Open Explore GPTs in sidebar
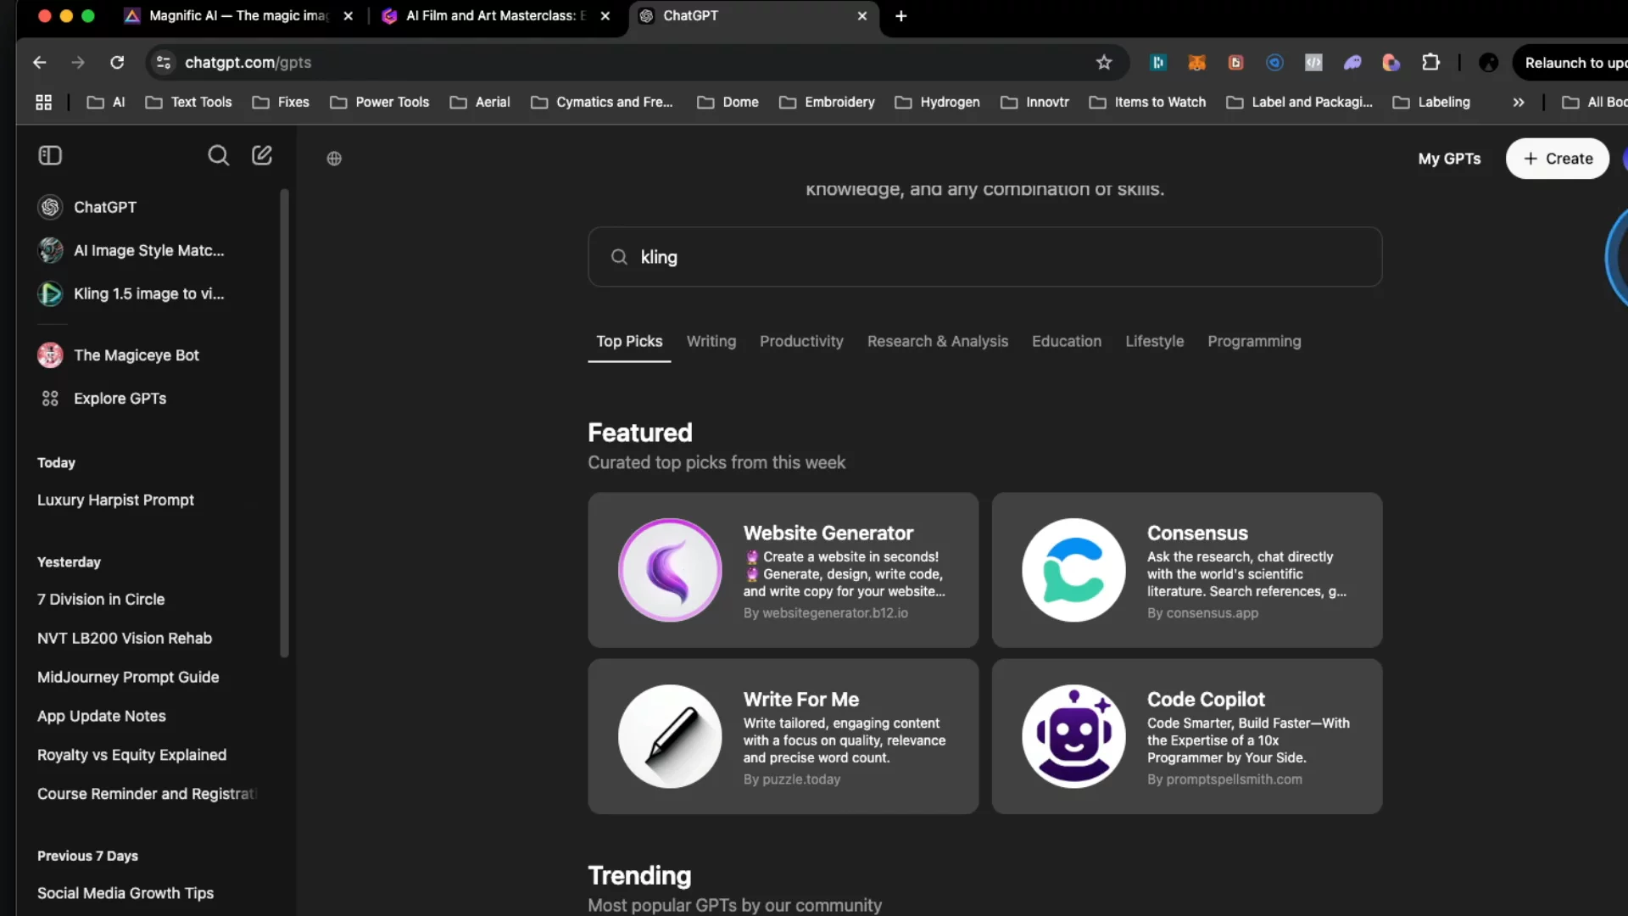 point(120,399)
